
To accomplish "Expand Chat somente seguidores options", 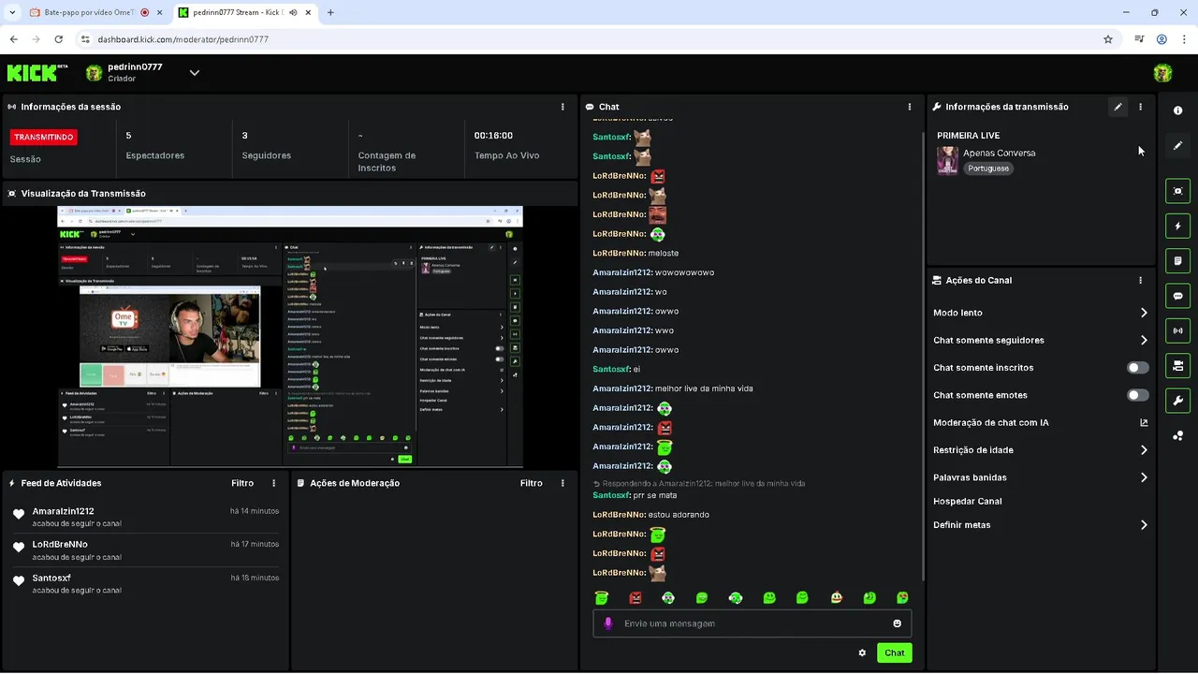I will (1040, 340).
